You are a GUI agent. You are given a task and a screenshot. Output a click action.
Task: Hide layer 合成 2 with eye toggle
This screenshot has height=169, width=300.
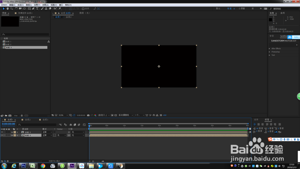2,132
